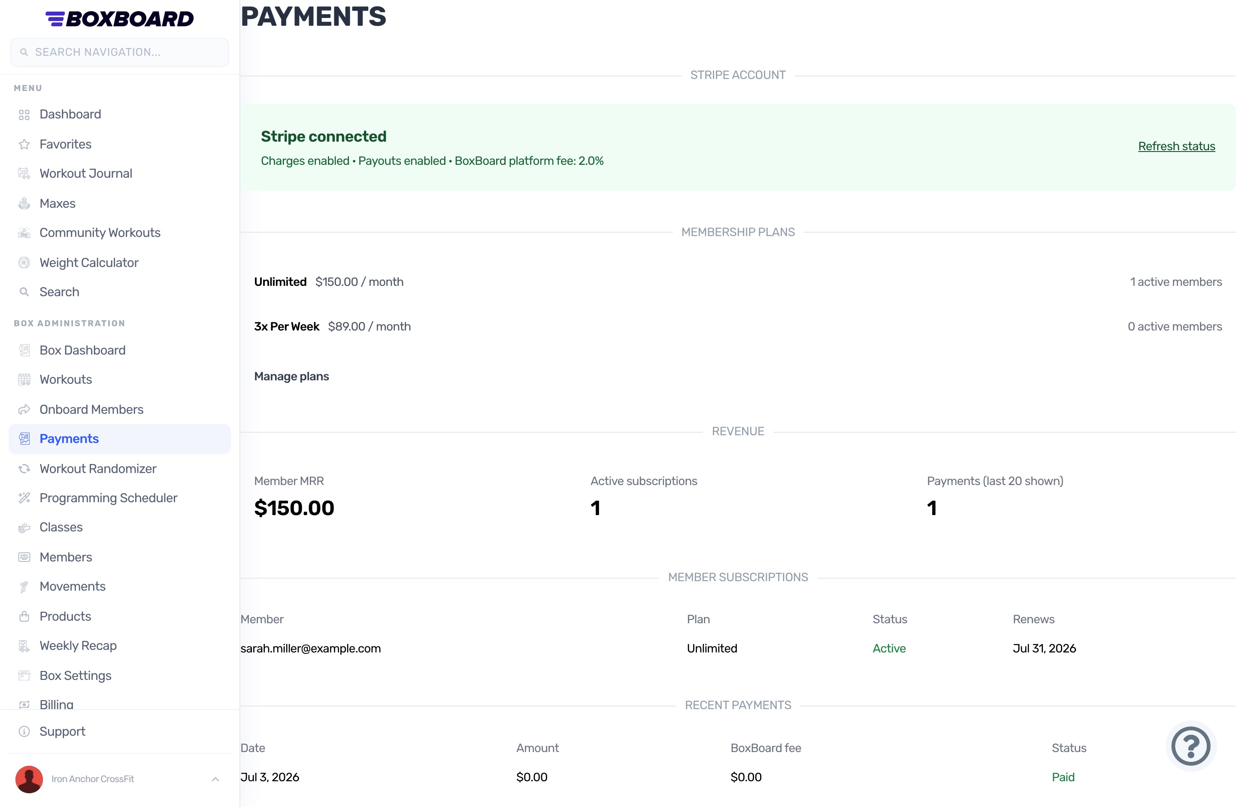Click Manage plans link
Image resolution: width=1236 pixels, height=807 pixels.
[x=291, y=376]
